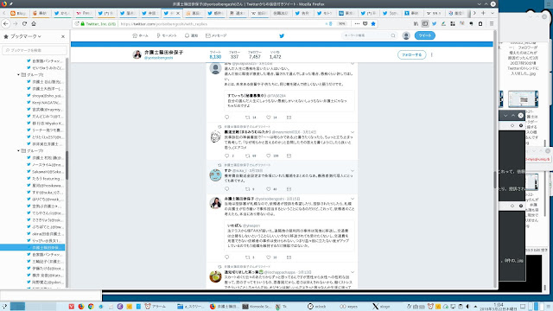Open the 通知 notifications tab
553x311 pixels.
[192, 35]
